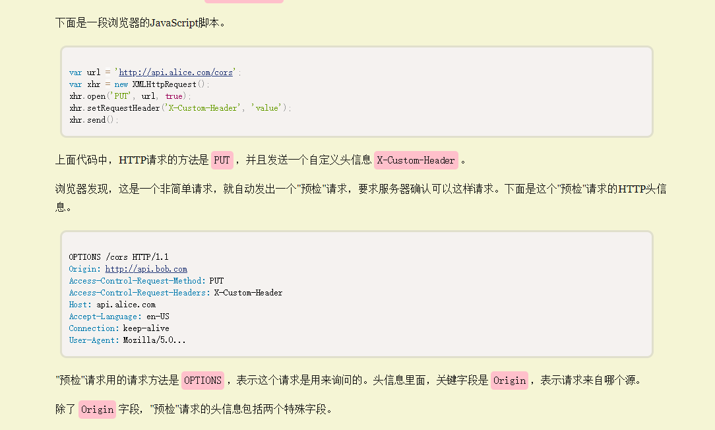
Task: Select the X-Custom-Header highlighted text
Action: tap(416, 160)
